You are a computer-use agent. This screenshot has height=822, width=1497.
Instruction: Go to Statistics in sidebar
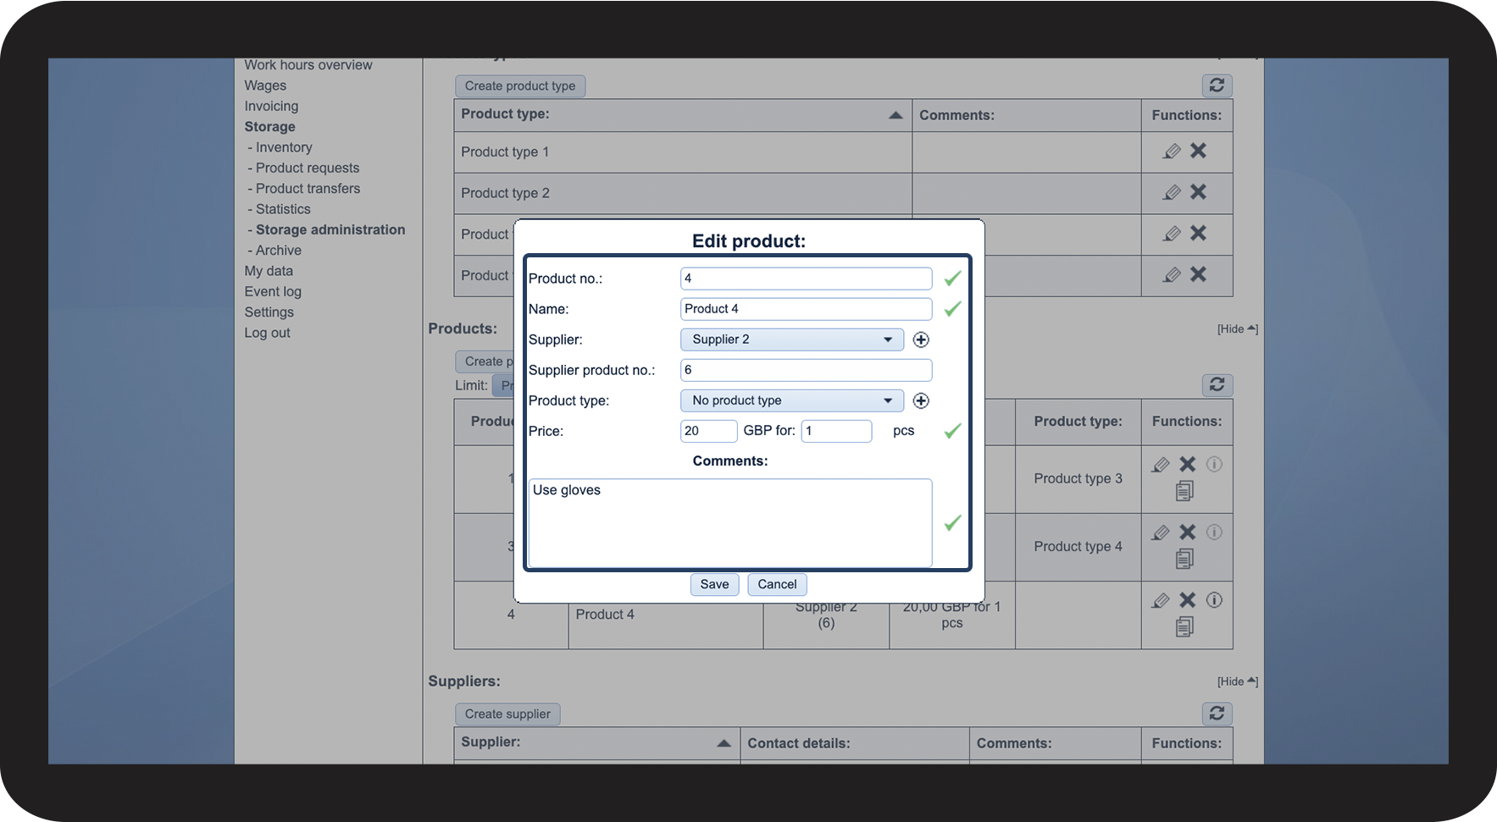tap(283, 209)
